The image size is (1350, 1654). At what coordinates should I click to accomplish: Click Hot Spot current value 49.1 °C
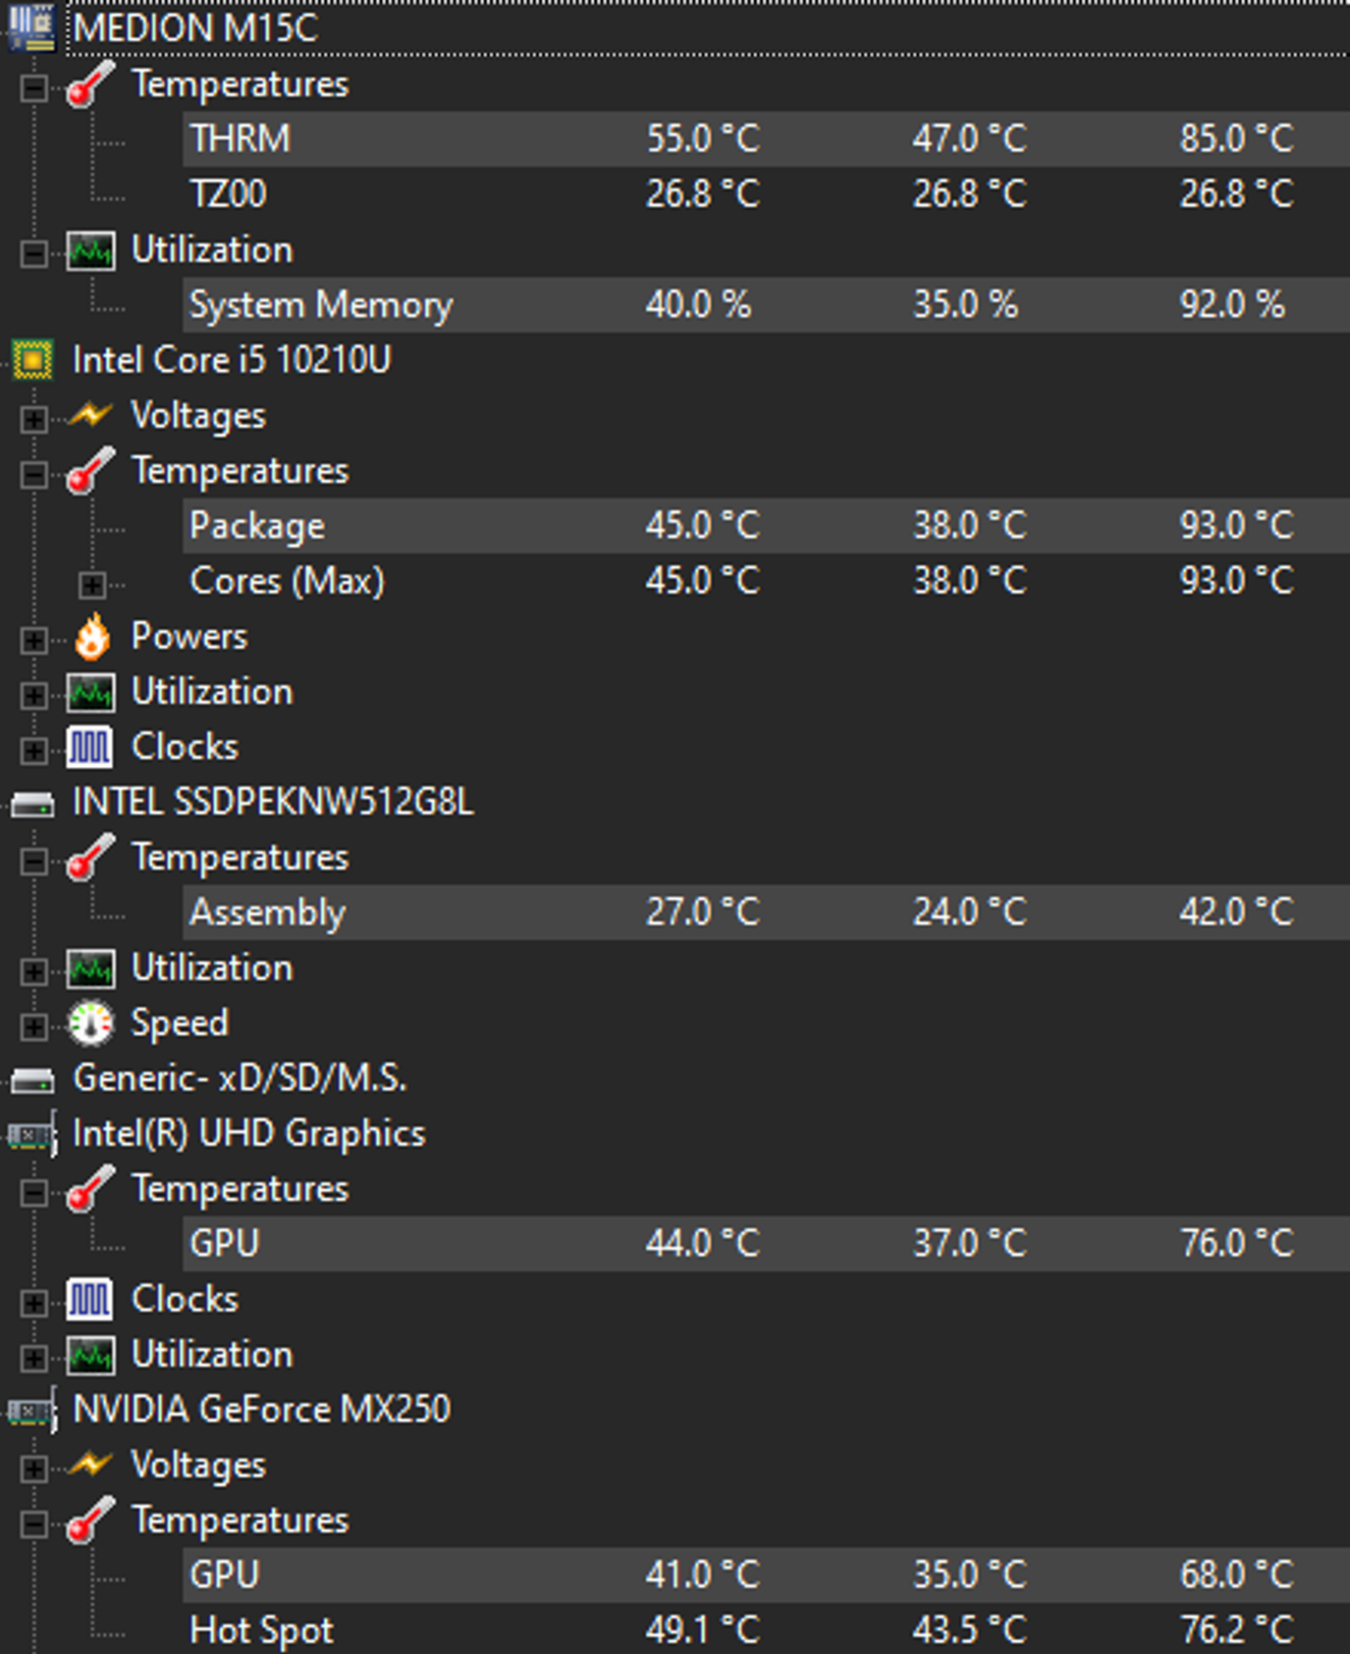pos(703,1630)
